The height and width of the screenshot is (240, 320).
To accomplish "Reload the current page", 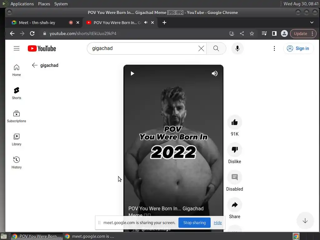I will (32, 33).
